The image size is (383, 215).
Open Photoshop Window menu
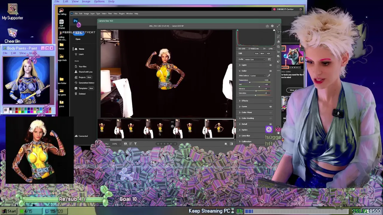(x=129, y=13)
